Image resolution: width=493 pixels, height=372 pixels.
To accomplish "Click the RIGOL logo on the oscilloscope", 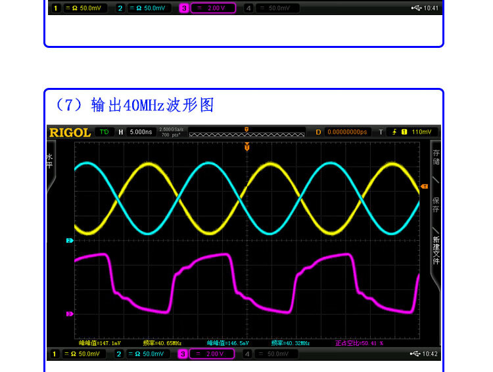I will click(70, 133).
